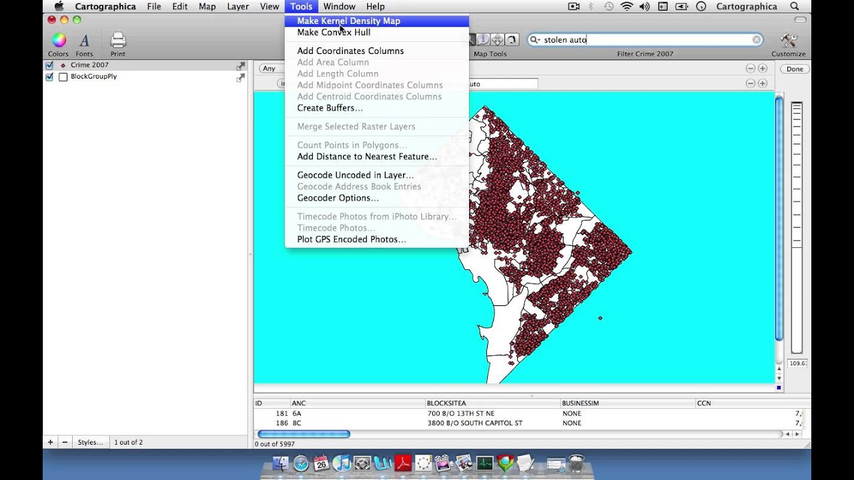Remove the top filter rule row
The height and width of the screenshot is (480, 854).
751,69
